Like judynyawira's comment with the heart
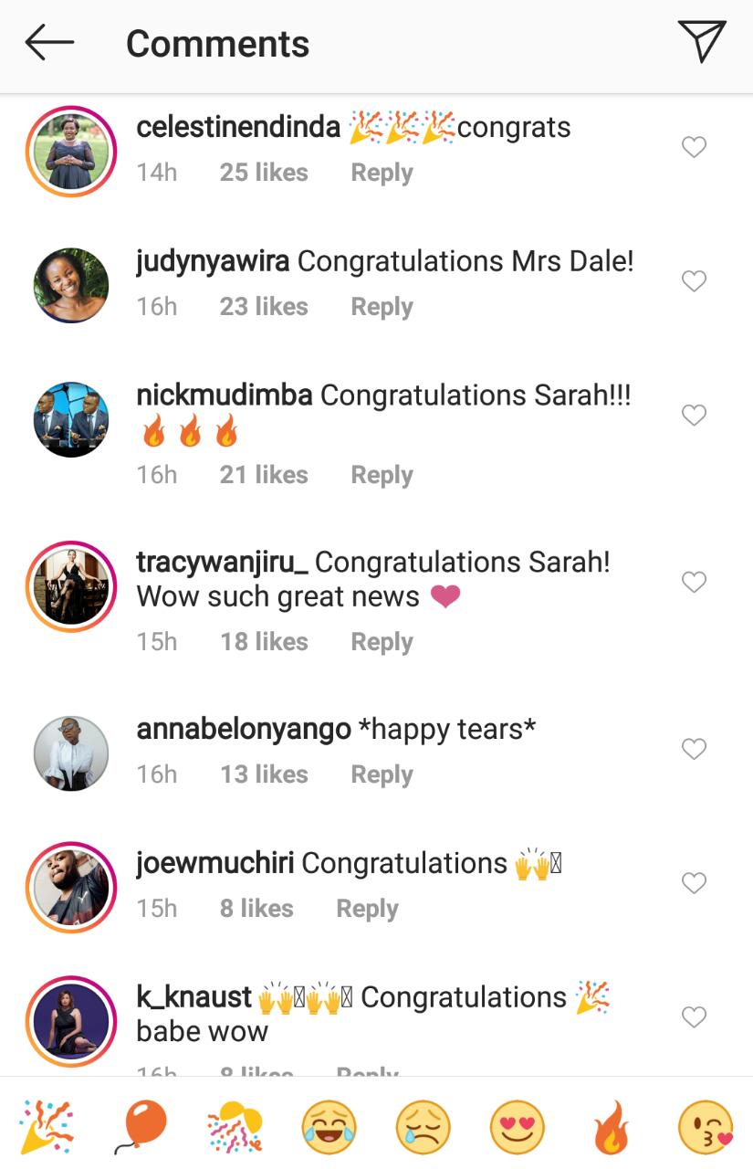The height and width of the screenshot is (1169, 753). tap(695, 280)
